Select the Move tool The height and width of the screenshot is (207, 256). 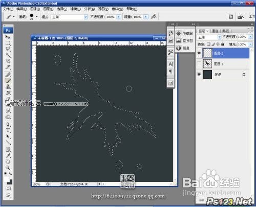coord(8,37)
